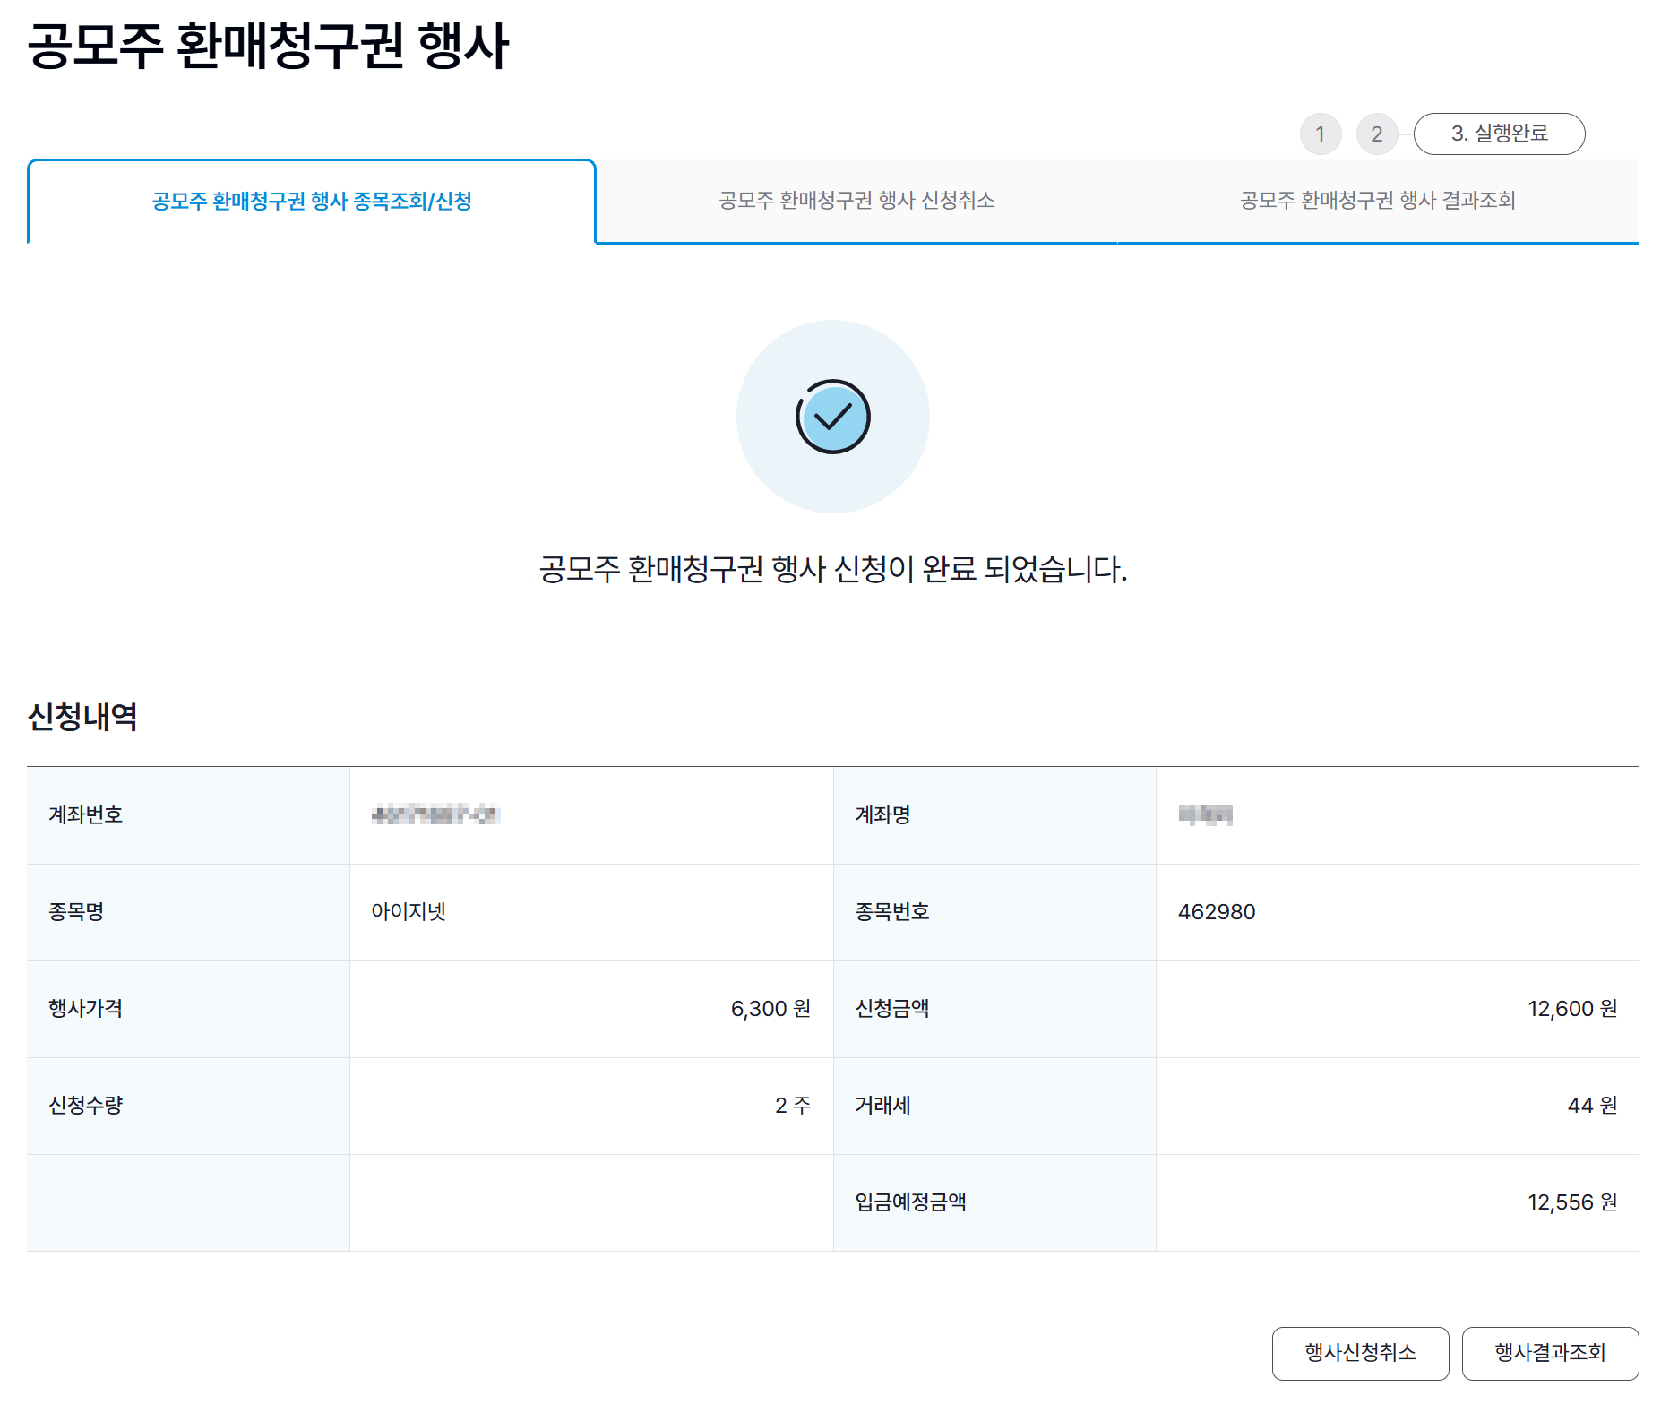Click the 입금예정금액 value '12,556 원'
The height and width of the screenshot is (1404, 1661).
[1573, 1202]
